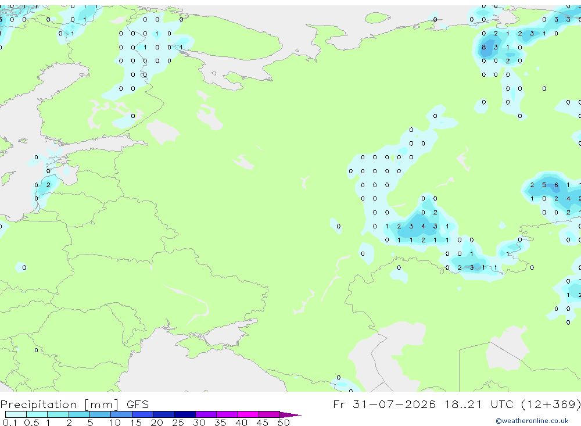Click the magenta swatch between 40 and 45
The width and height of the screenshot is (581, 426).
point(248,414)
